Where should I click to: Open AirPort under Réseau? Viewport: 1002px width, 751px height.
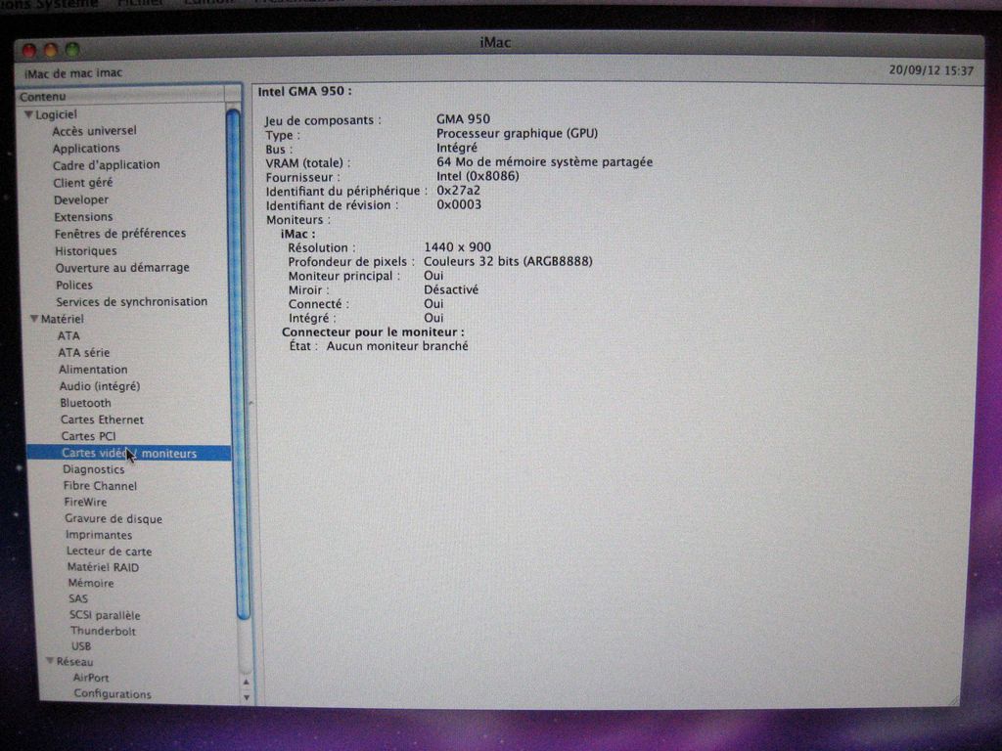(x=91, y=678)
